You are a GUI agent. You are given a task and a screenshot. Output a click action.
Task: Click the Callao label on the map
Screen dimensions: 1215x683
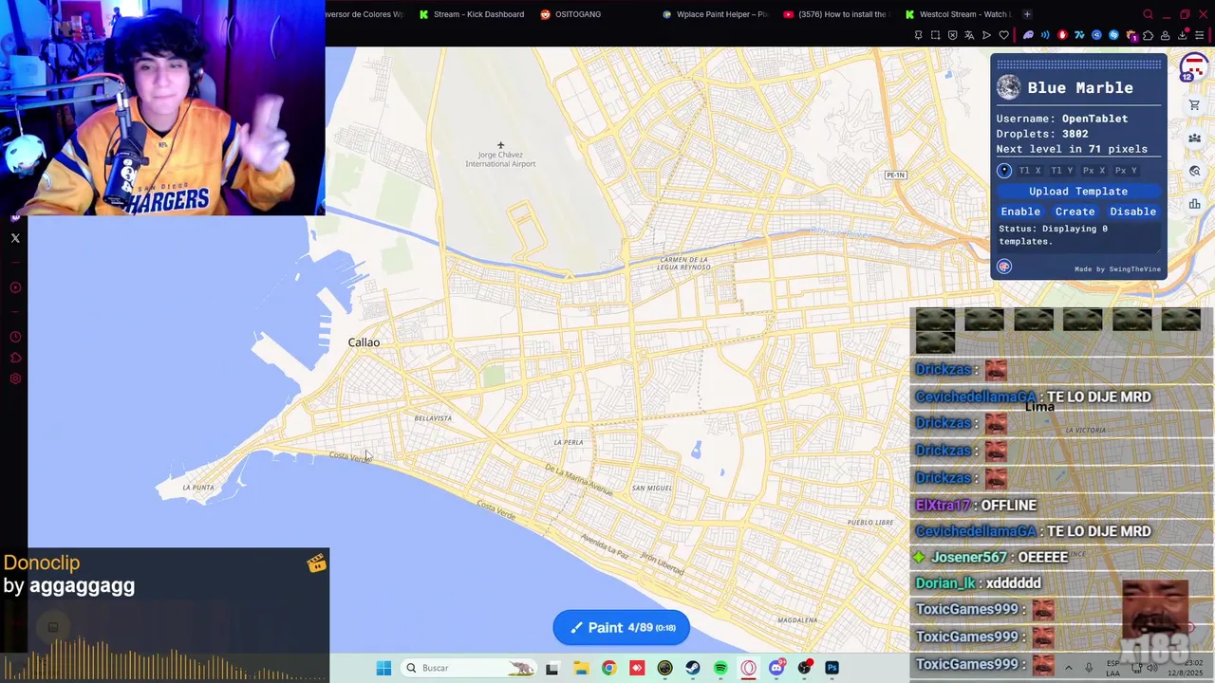tap(364, 342)
